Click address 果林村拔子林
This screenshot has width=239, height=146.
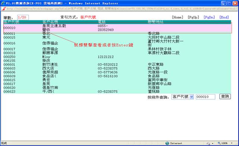click(x=160, y=49)
